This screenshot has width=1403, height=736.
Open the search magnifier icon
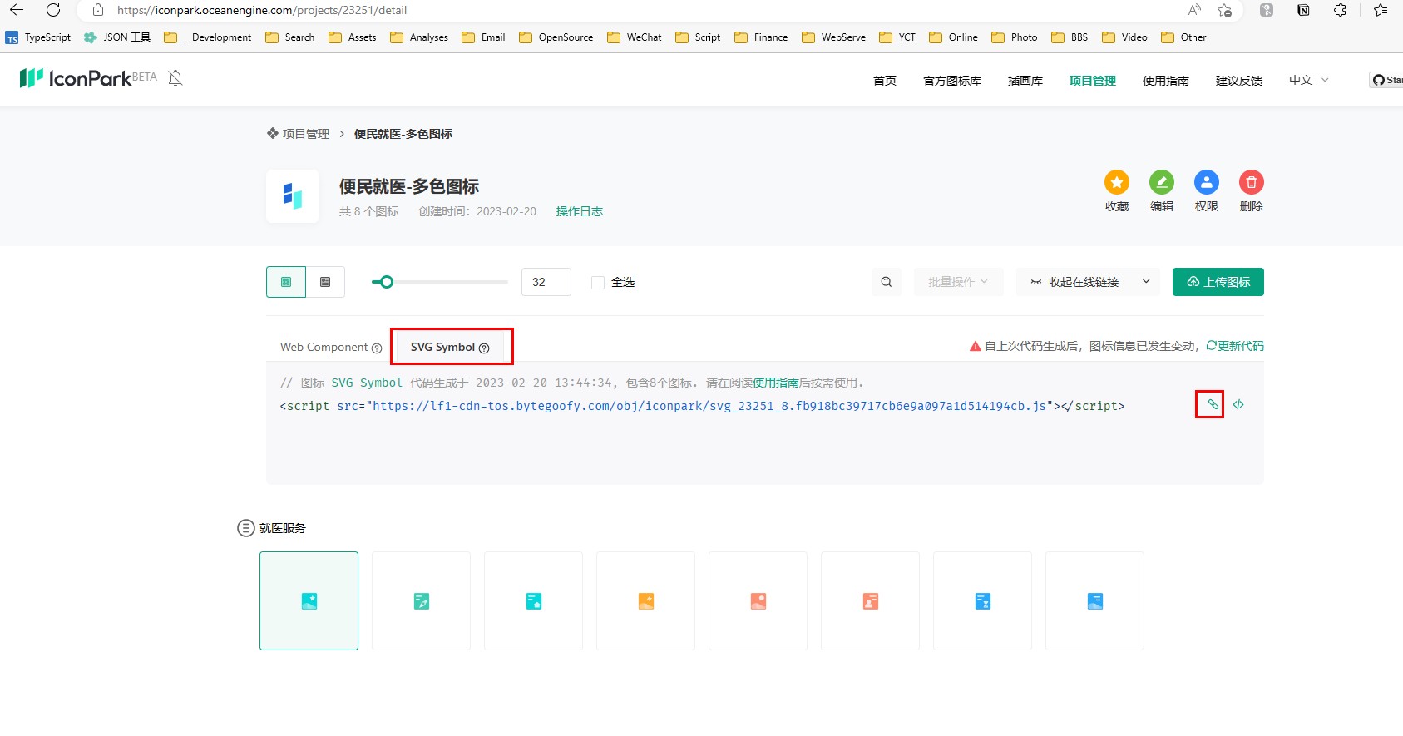[x=887, y=282]
